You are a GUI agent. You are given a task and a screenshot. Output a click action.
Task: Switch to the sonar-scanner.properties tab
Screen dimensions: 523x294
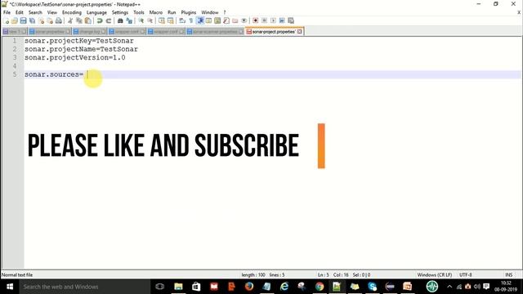pos(215,32)
